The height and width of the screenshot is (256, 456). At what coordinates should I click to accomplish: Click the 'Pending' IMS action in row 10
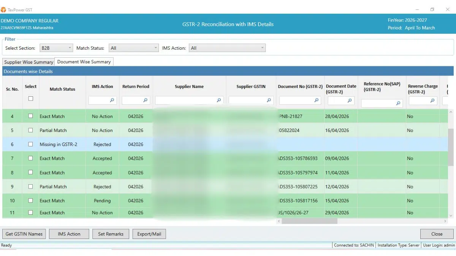102,201
